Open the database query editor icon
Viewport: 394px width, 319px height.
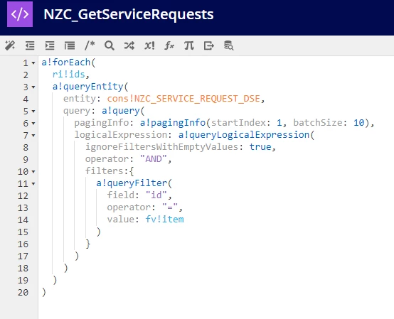(229, 45)
